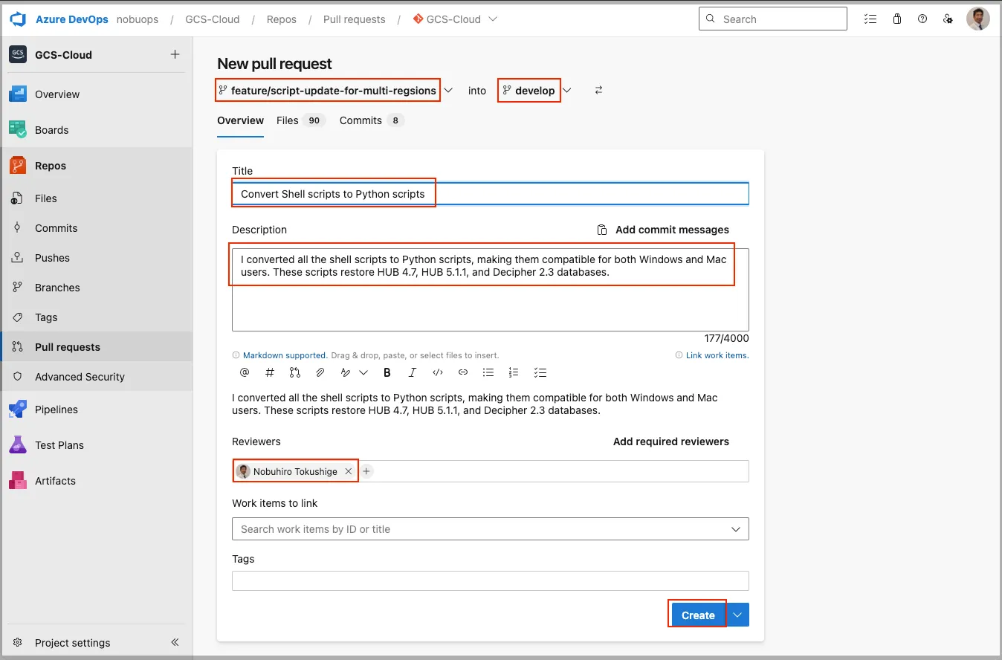
Task: Switch to the Commits tab
Action: point(361,120)
